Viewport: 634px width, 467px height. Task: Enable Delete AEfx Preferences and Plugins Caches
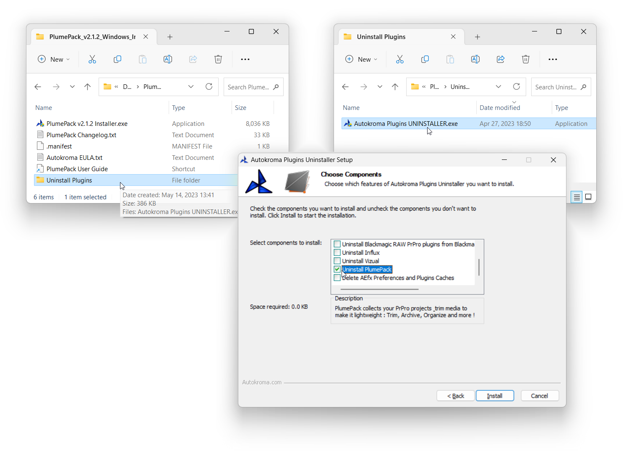pos(337,278)
